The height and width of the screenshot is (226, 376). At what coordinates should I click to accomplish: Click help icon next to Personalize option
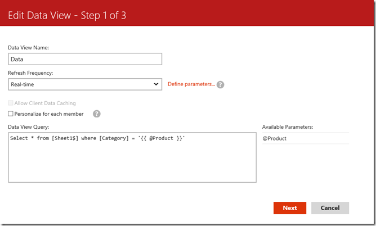click(x=96, y=114)
